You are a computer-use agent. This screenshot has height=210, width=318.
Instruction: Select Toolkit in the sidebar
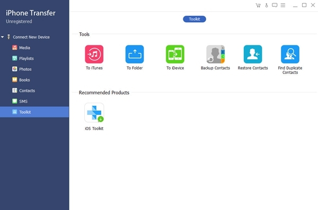(34, 112)
